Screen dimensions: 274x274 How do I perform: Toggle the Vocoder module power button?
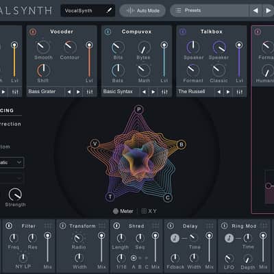pos(33,32)
